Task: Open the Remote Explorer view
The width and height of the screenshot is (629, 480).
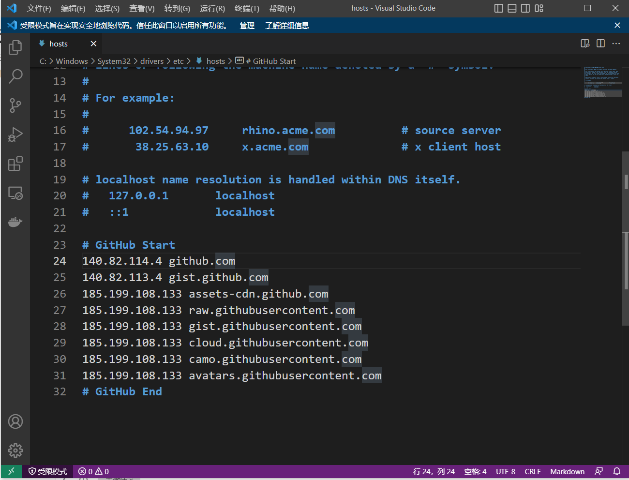Action: point(15,193)
